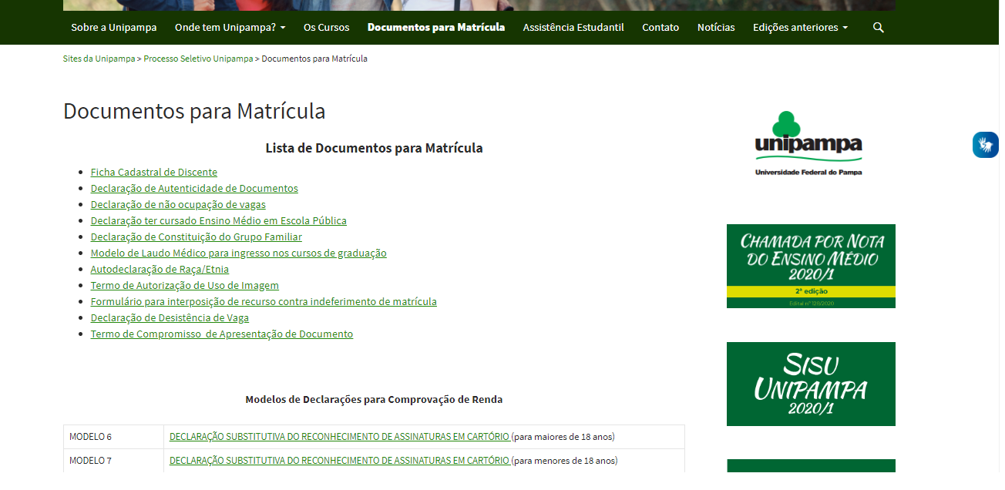Open Sobre a Unipampa menu item
Screen dimensions: 1005x490
point(114,28)
